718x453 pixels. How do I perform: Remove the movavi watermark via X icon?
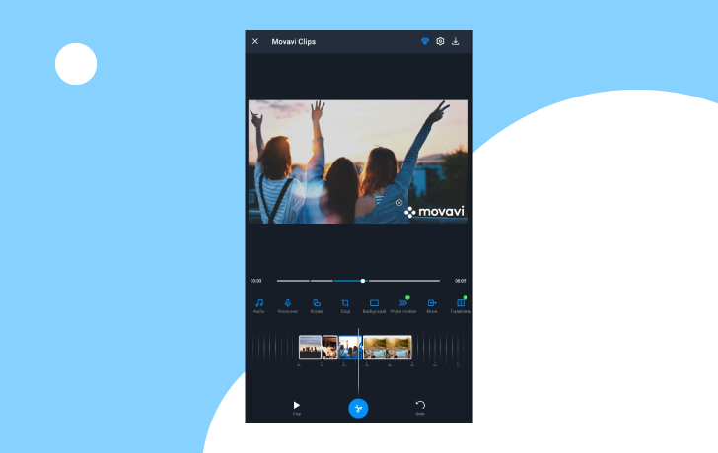tap(399, 203)
